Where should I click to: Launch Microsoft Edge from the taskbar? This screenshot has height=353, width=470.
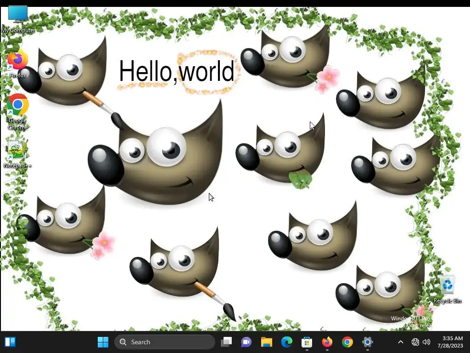tap(286, 342)
